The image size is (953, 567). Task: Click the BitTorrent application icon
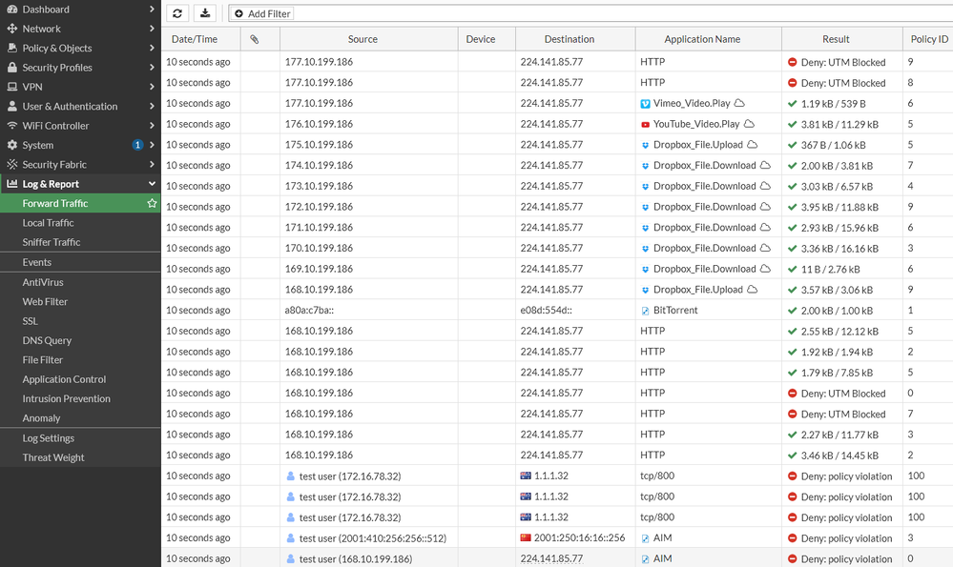pos(646,311)
